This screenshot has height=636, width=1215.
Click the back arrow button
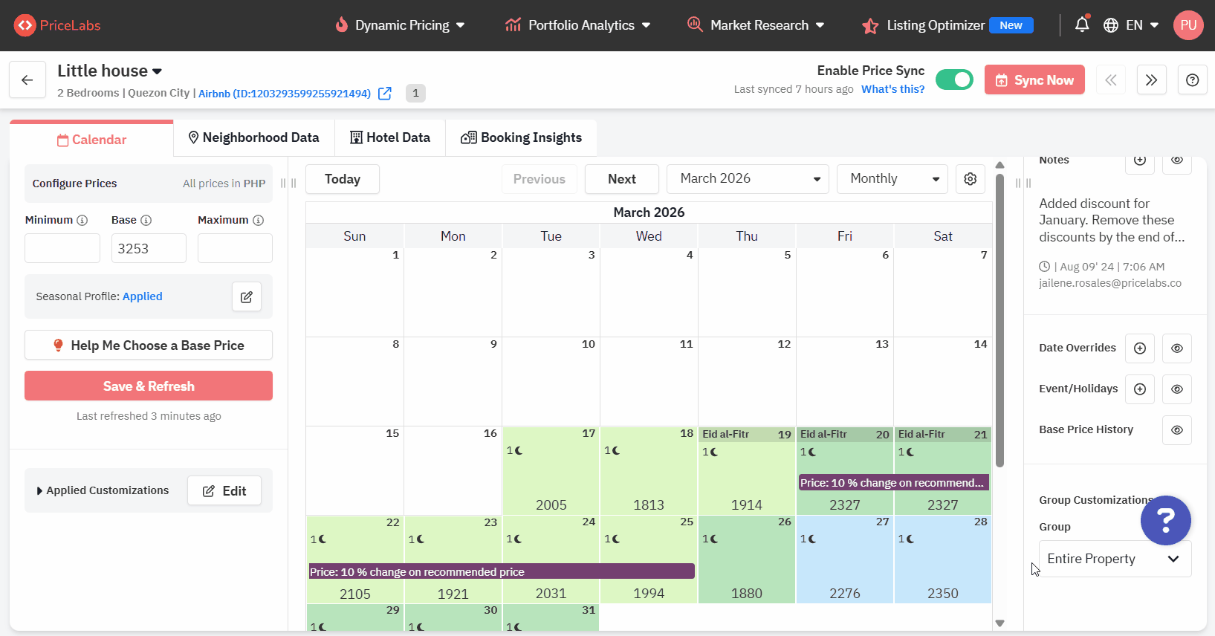[x=27, y=80]
